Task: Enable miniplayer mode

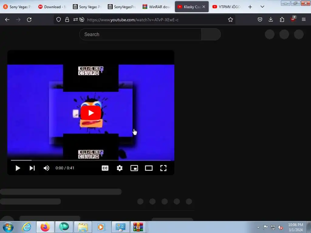Action: pyautogui.click(x=134, y=168)
